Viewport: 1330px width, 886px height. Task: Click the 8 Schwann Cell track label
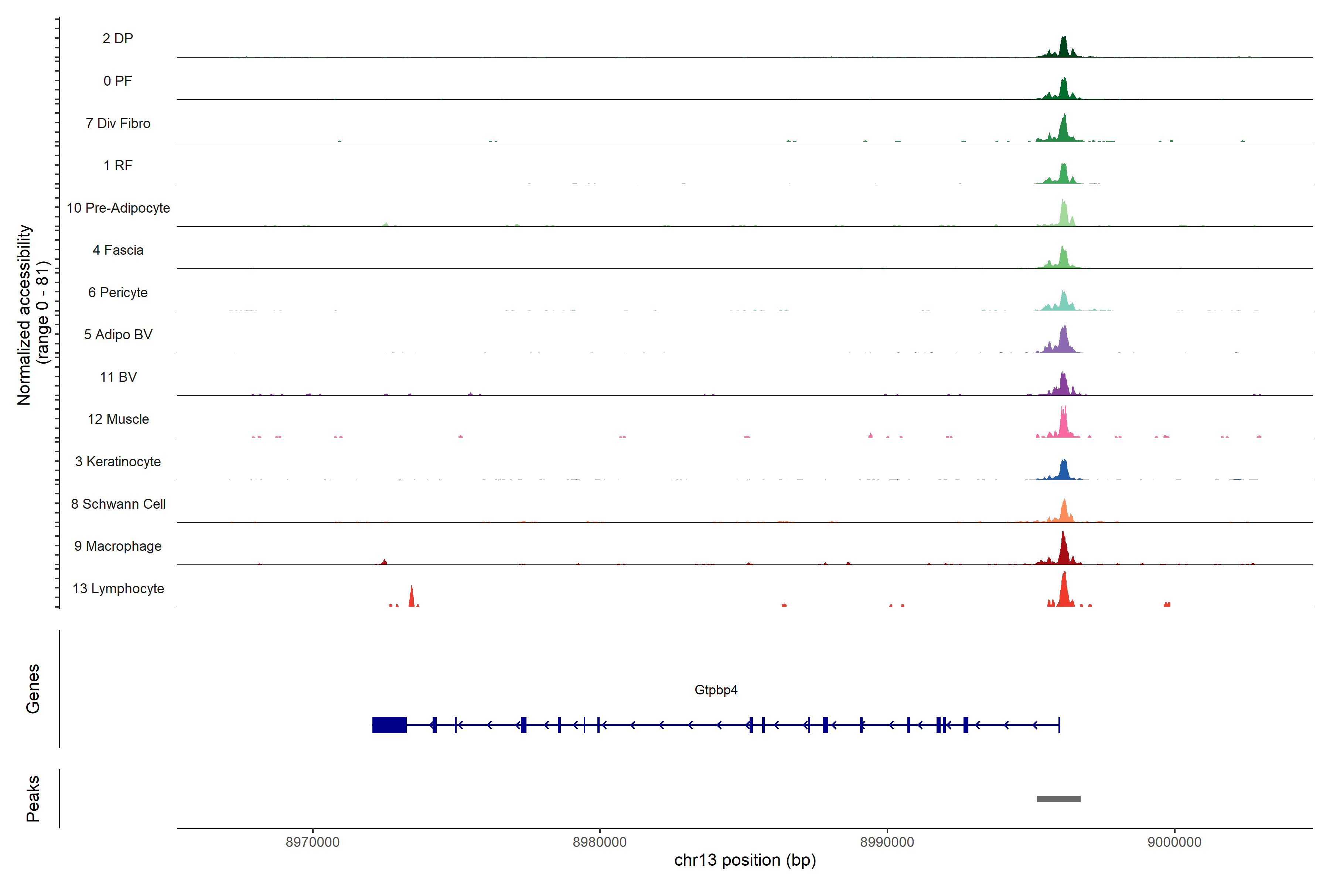[x=118, y=504]
